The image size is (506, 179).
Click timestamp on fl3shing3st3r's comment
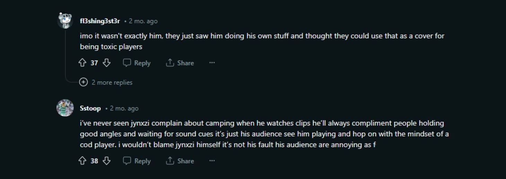pos(143,21)
